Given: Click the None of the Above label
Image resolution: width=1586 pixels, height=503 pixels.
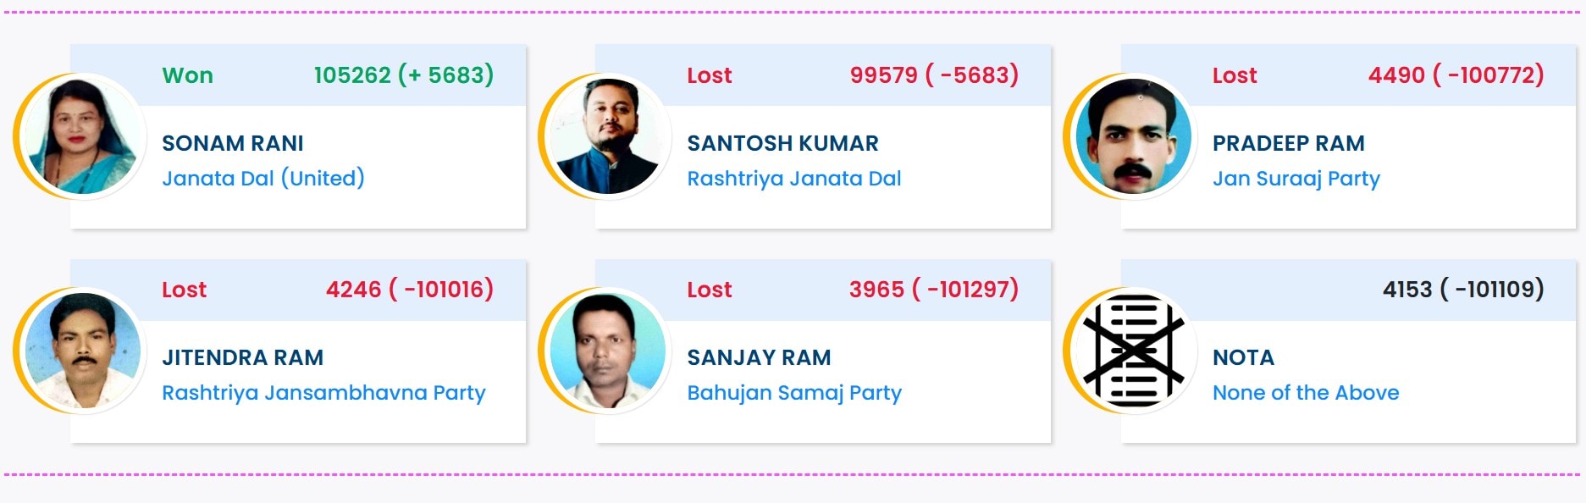Looking at the screenshot, I should [1305, 393].
